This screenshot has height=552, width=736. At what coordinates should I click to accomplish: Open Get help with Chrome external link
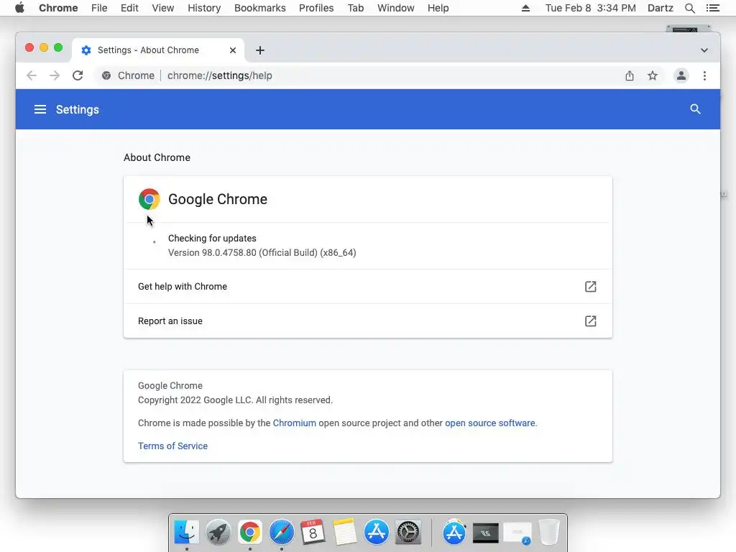click(591, 287)
